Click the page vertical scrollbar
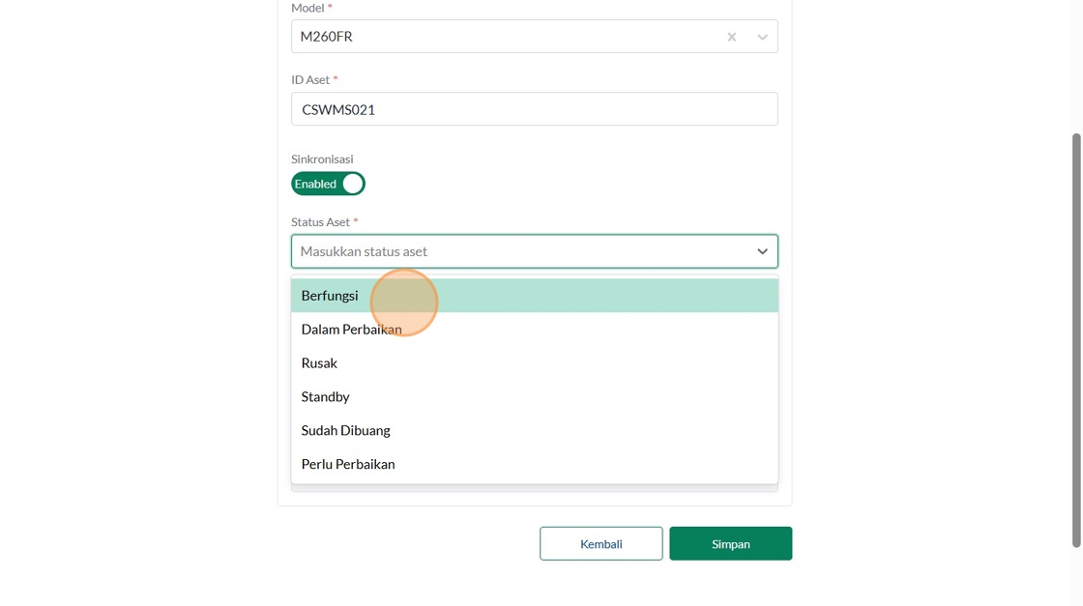Image resolution: width=1083 pixels, height=606 pixels. pyautogui.click(x=1076, y=338)
